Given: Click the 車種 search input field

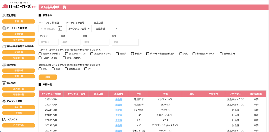Looking at the screenshot, I should (96, 42).
